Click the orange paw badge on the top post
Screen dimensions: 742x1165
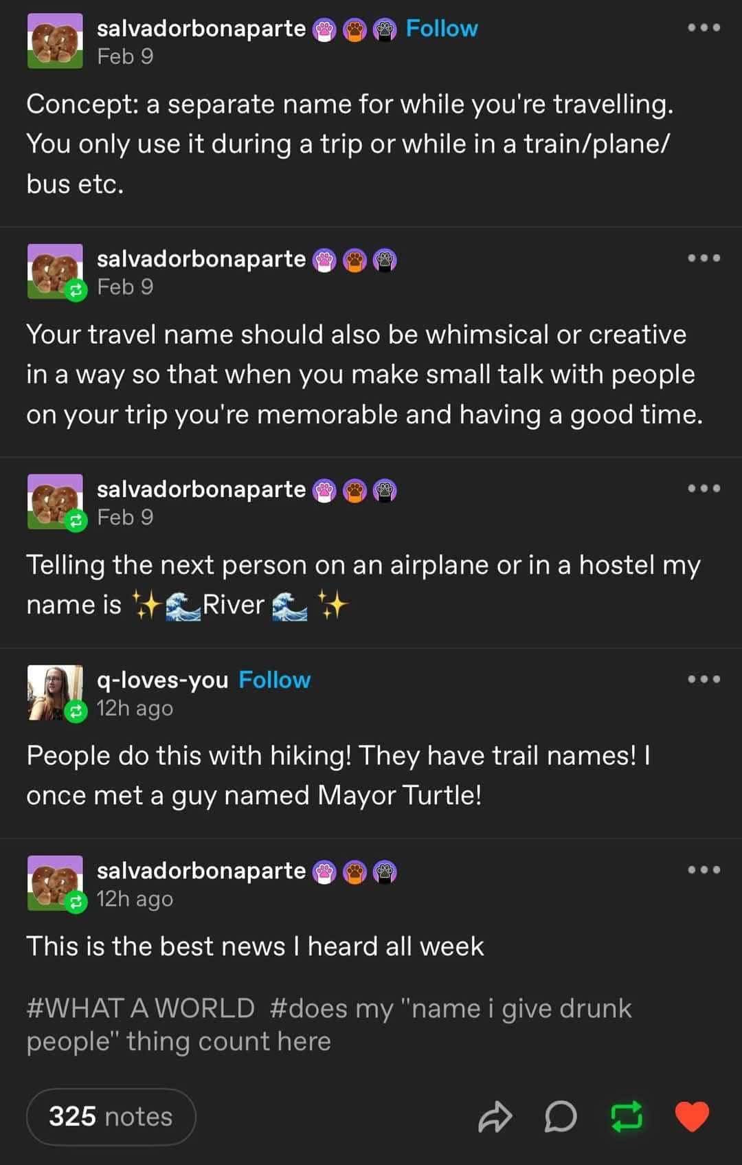pyautogui.click(x=356, y=28)
